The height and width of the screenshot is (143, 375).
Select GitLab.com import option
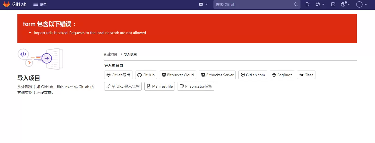pos(253,75)
